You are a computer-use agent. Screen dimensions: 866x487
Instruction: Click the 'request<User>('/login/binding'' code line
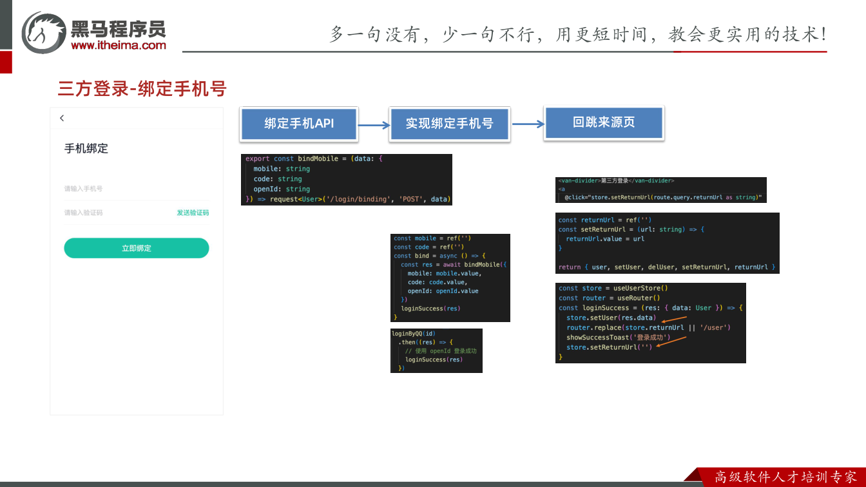coord(348,199)
